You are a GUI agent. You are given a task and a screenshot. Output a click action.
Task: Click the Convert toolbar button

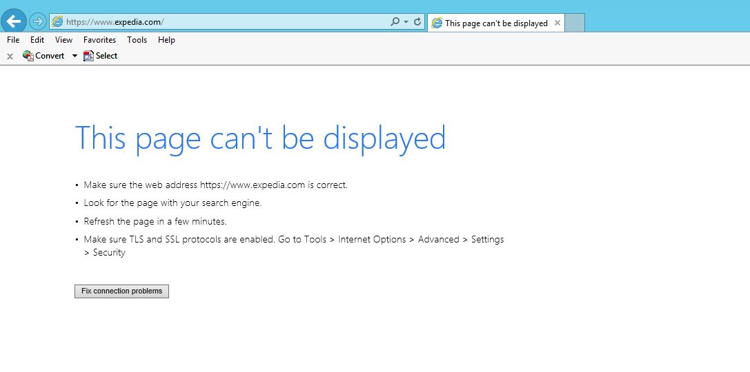[x=43, y=56]
